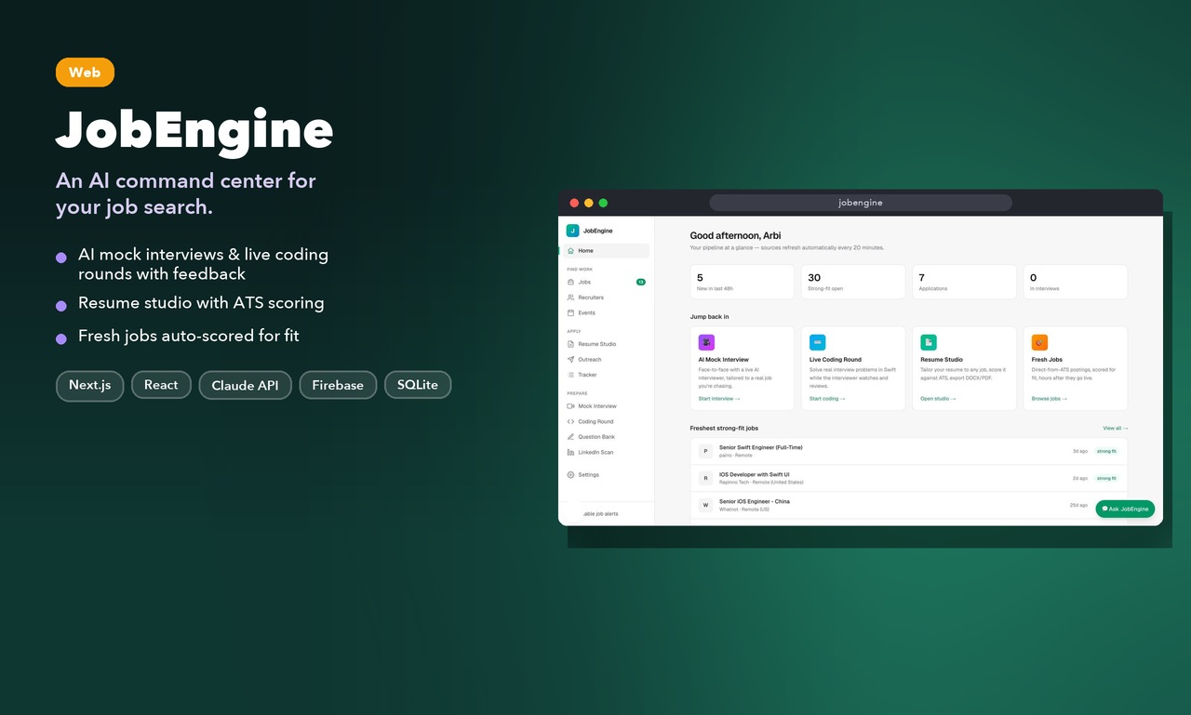Click the 13 badge next to Jobs
The width and height of the screenshot is (1191, 715).
pyautogui.click(x=641, y=282)
